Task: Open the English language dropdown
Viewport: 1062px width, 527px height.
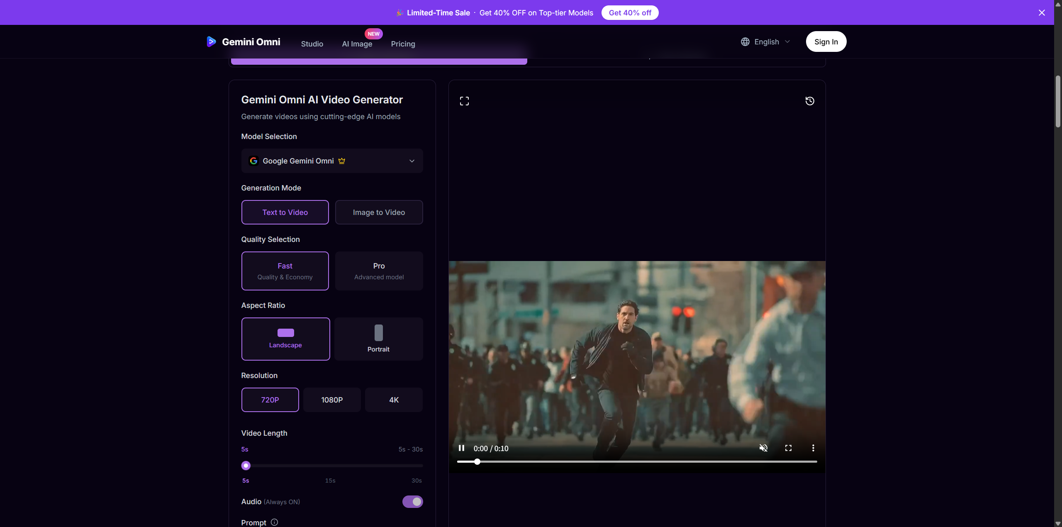Action: click(x=766, y=42)
